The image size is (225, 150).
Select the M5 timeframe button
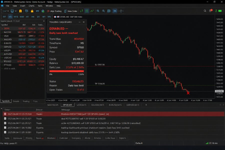10,17
